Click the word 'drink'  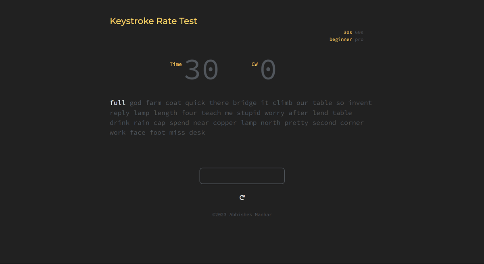click(120, 123)
